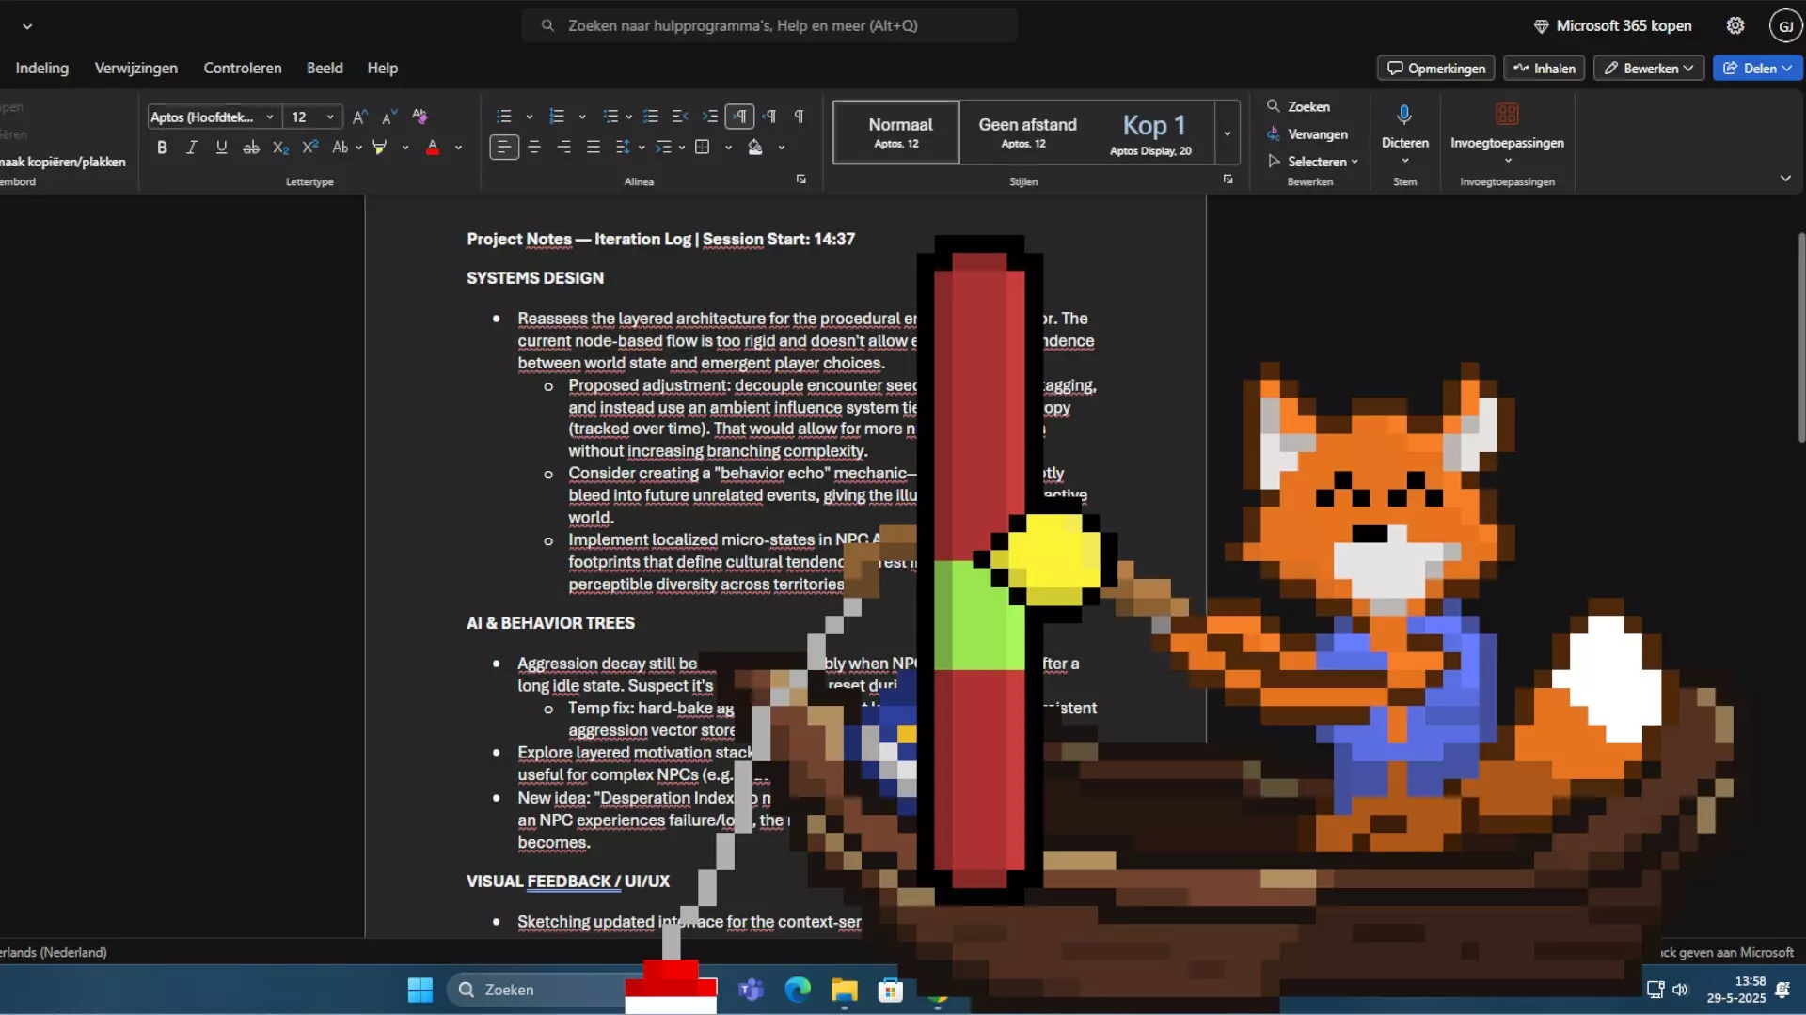
Task: Select the superscript icon
Action: (310, 147)
